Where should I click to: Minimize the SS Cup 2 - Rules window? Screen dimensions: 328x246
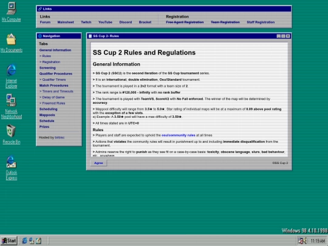(279, 36)
